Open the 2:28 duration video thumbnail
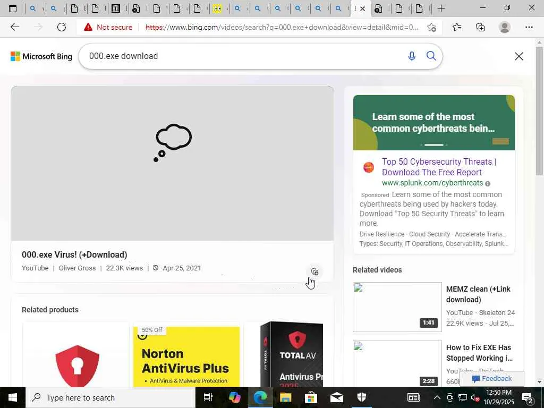 [397, 363]
